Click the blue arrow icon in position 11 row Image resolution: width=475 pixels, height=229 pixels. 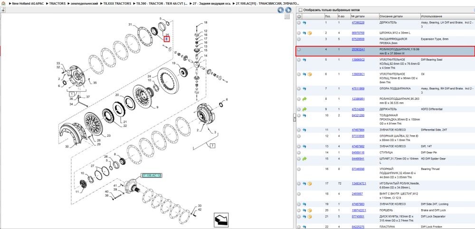pos(304,130)
